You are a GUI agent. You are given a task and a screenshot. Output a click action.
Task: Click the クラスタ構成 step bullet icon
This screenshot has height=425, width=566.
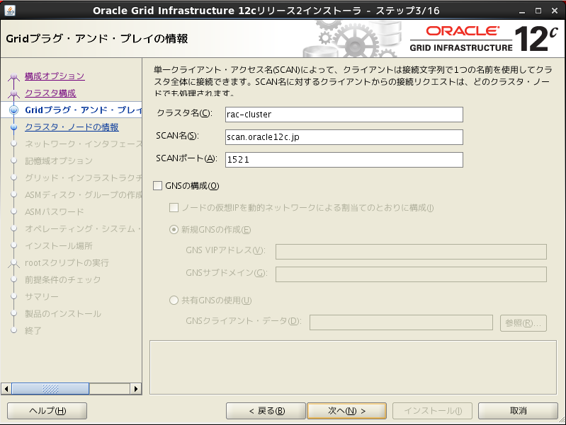13,93
